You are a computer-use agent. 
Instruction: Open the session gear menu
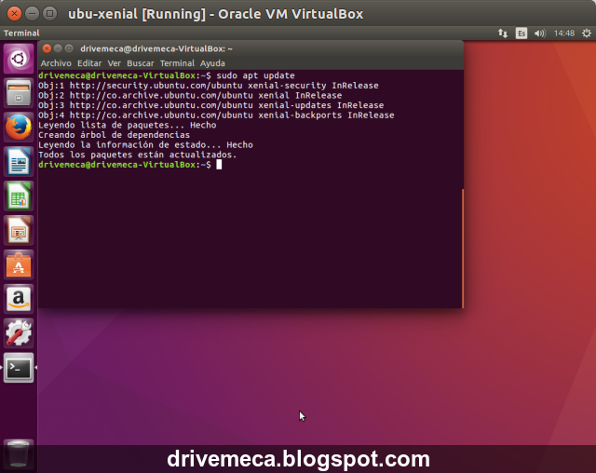(587, 33)
